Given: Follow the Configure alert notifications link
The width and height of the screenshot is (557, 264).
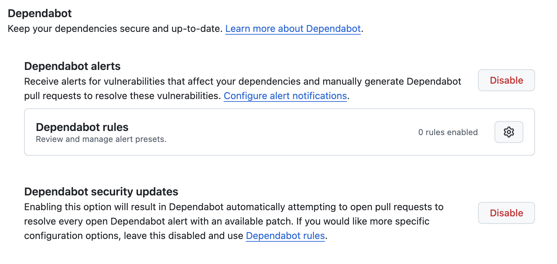Looking at the screenshot, I should [285, 96].
